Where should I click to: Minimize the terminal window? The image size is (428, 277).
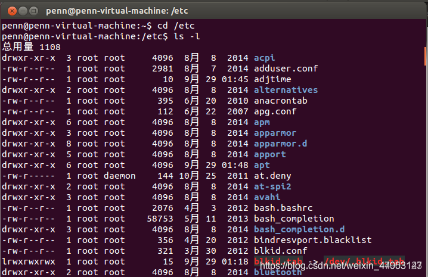point(23,11)
